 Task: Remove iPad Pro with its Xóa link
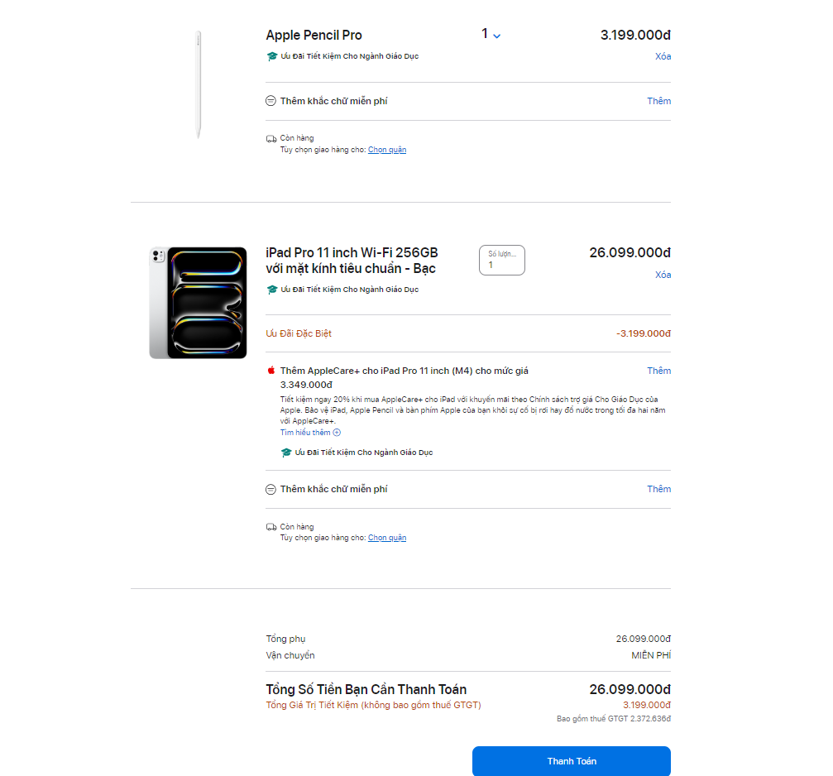[x=663, y=275]
